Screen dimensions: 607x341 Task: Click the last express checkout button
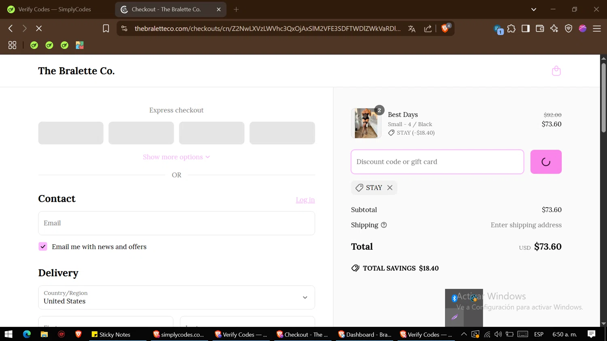coord(282,133)
